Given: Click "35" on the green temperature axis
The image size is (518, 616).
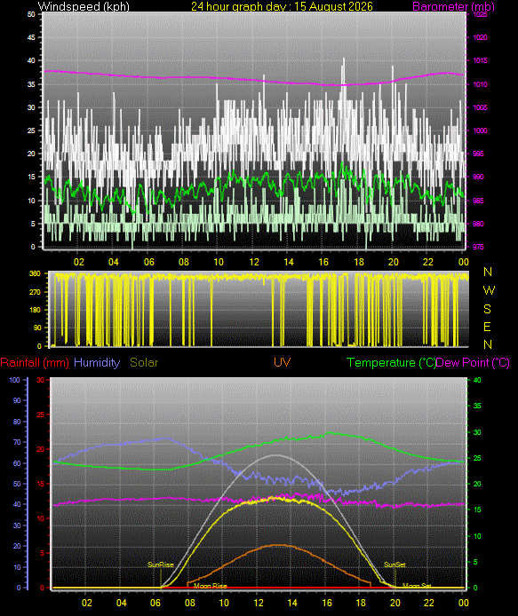Looking at the screenshot, I should (477, 406).
